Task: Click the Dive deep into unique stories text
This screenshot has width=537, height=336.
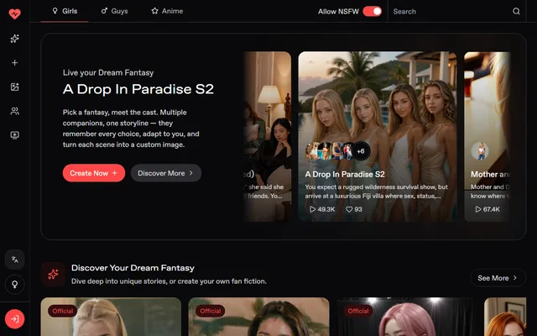Action: (x=169, y=281)
